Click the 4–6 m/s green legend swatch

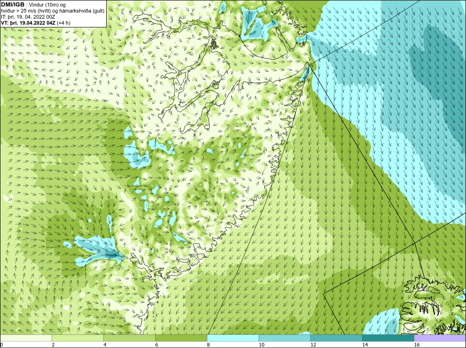click(130, 338)
